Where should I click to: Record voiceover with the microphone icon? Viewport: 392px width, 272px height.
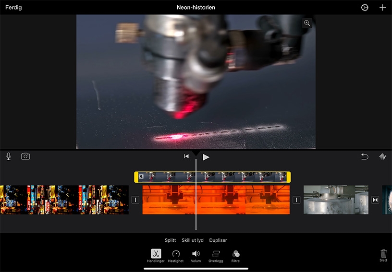[9, 156]
